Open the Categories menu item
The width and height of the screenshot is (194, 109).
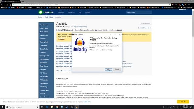[x=71, y=12]
